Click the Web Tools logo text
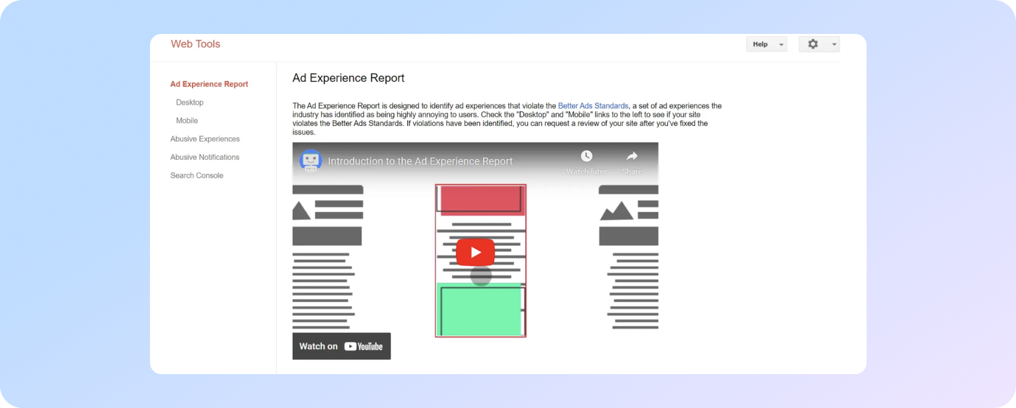This screenshot has height=408, width=1016. click(x=195, y=44)
